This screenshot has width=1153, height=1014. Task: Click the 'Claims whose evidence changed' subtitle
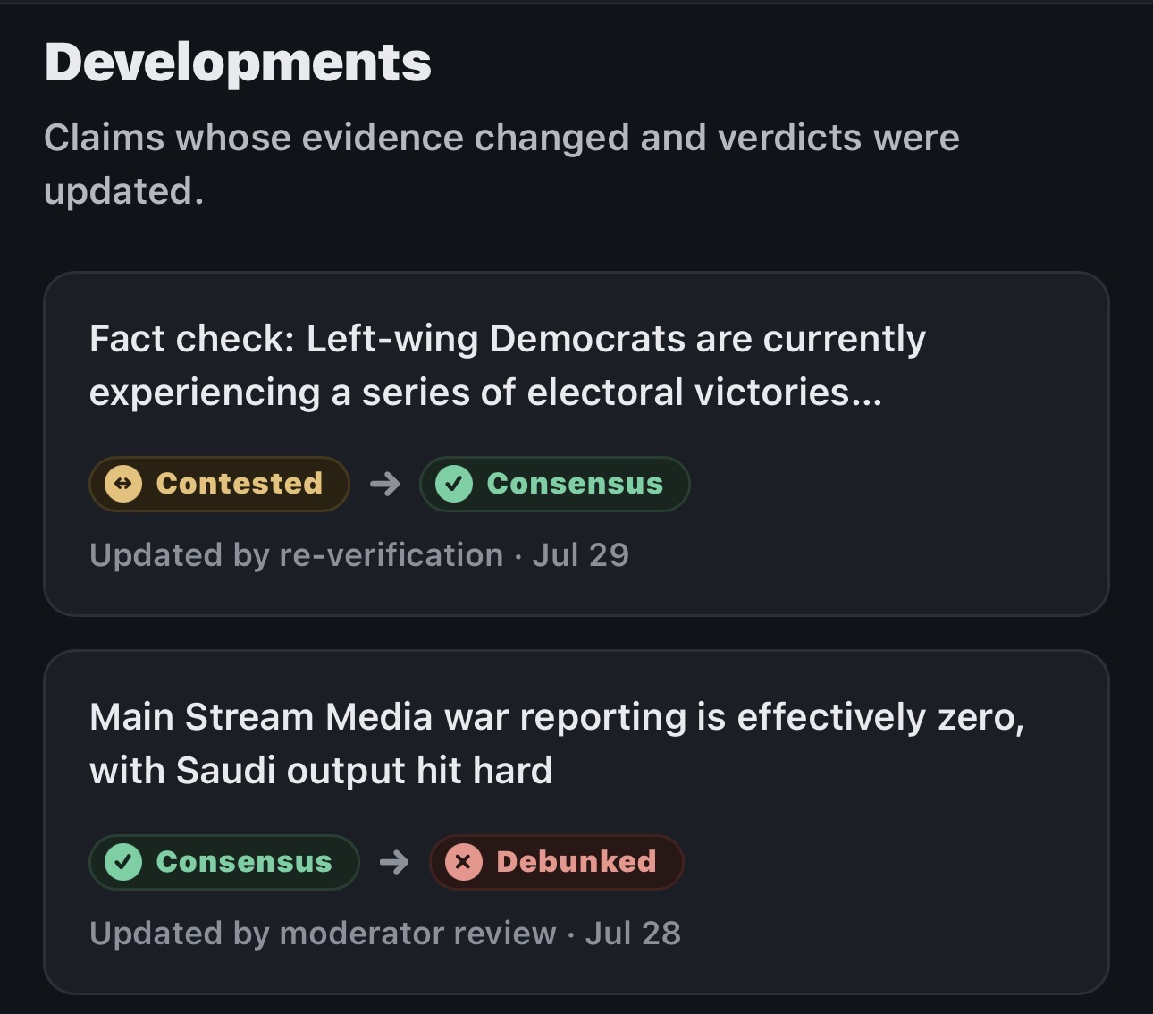[x=501, y=164]
